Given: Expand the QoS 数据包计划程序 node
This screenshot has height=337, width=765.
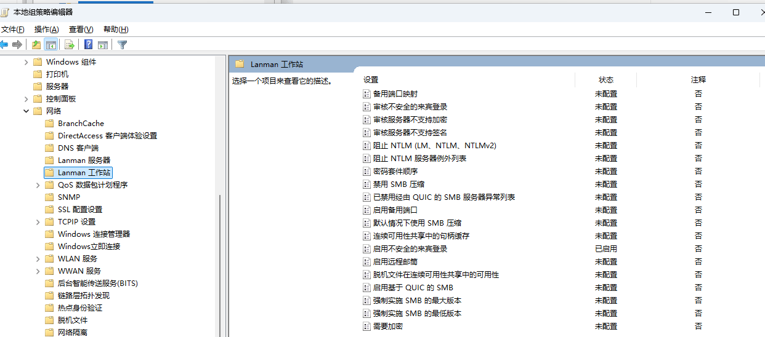Looking at the screenshot, I should pos(38,185).
